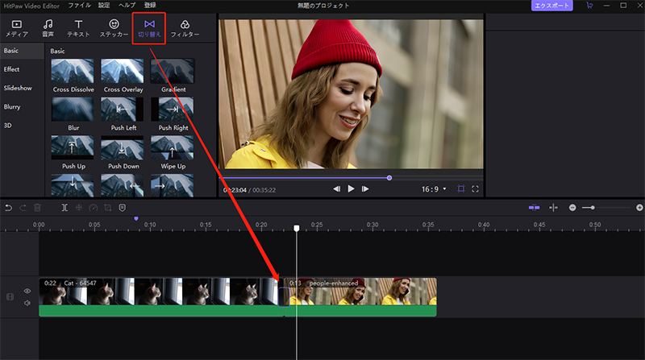Open the ヘルプ (Help) menu
The height and width of the screenshot is (360, 645).
(127, 6)
